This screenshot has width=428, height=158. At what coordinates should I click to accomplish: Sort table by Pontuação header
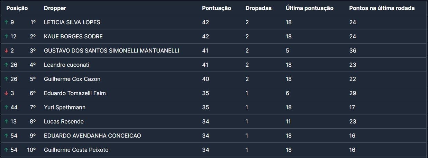pyautogui.click(x=216, y=8)
